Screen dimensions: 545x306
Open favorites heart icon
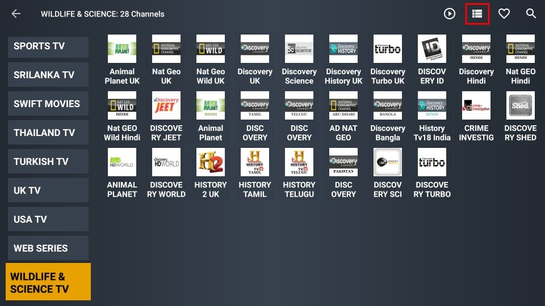(504, 14)
